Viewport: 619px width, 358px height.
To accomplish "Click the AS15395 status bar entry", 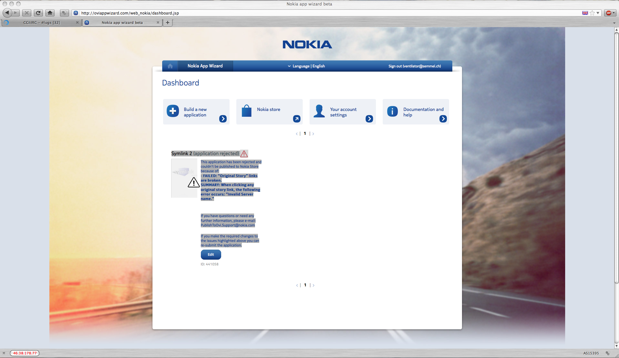I will tap(591, 353).
